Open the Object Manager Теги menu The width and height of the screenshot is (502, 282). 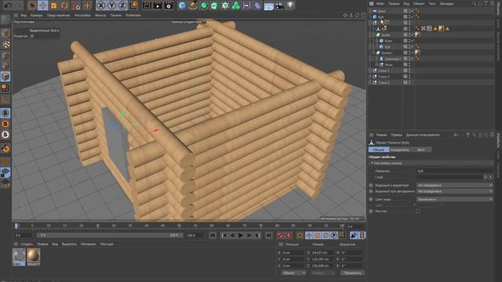432,3
